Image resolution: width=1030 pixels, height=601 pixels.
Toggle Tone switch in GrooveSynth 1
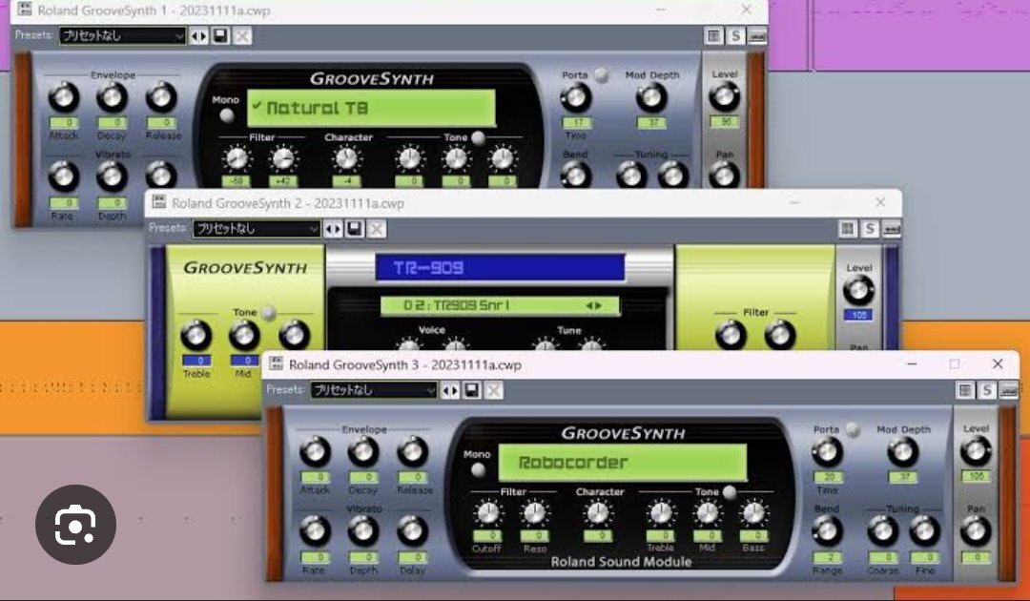pyautogui.click(x=478, y=137)
